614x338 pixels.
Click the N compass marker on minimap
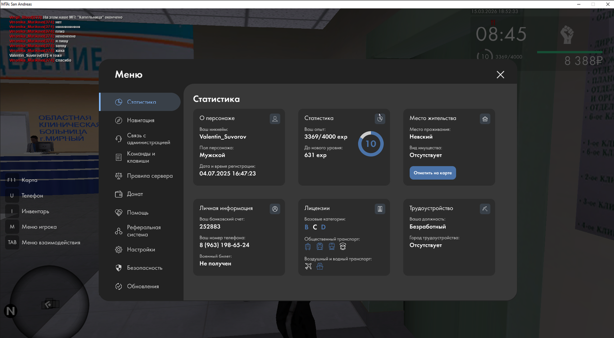(11, 311)
